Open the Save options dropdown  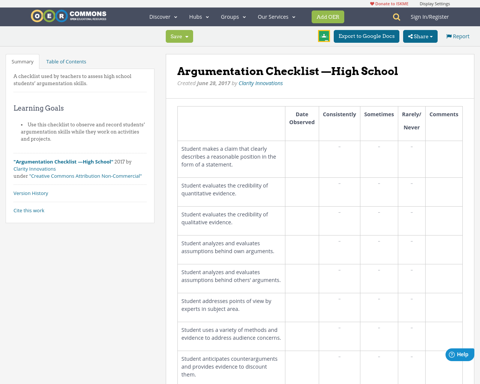coord(186,36)
